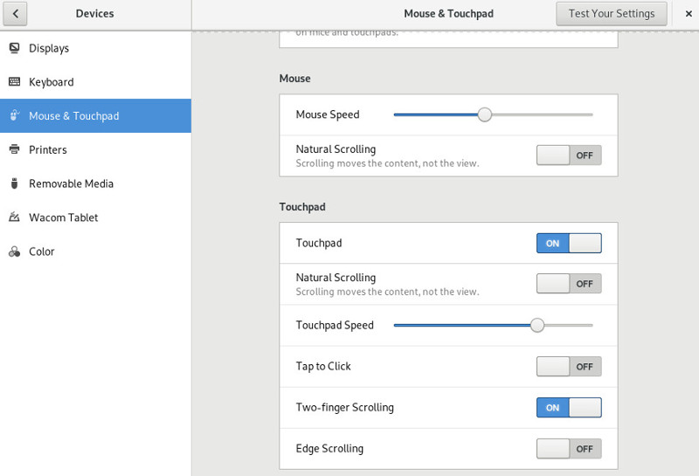Screen dimensions: 699x476
Task: Click the Wacom Tablet icon
Action: pyautogui.click(x=14, y=217)
